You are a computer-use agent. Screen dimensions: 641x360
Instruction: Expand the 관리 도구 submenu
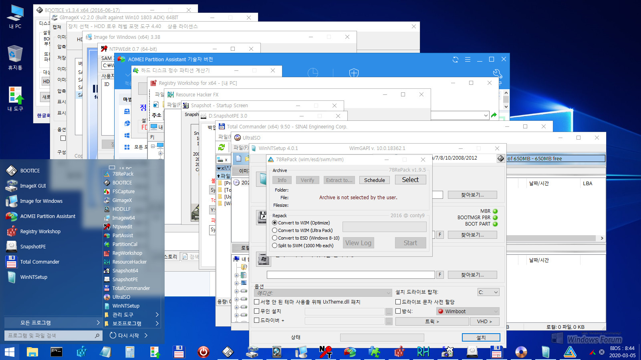point(132,315)
